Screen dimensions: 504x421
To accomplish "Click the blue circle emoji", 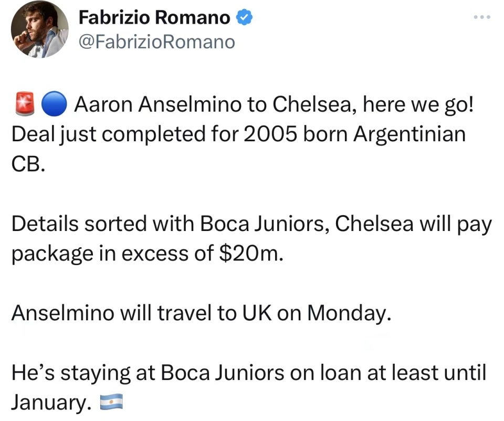I will (x=54, y=104).
